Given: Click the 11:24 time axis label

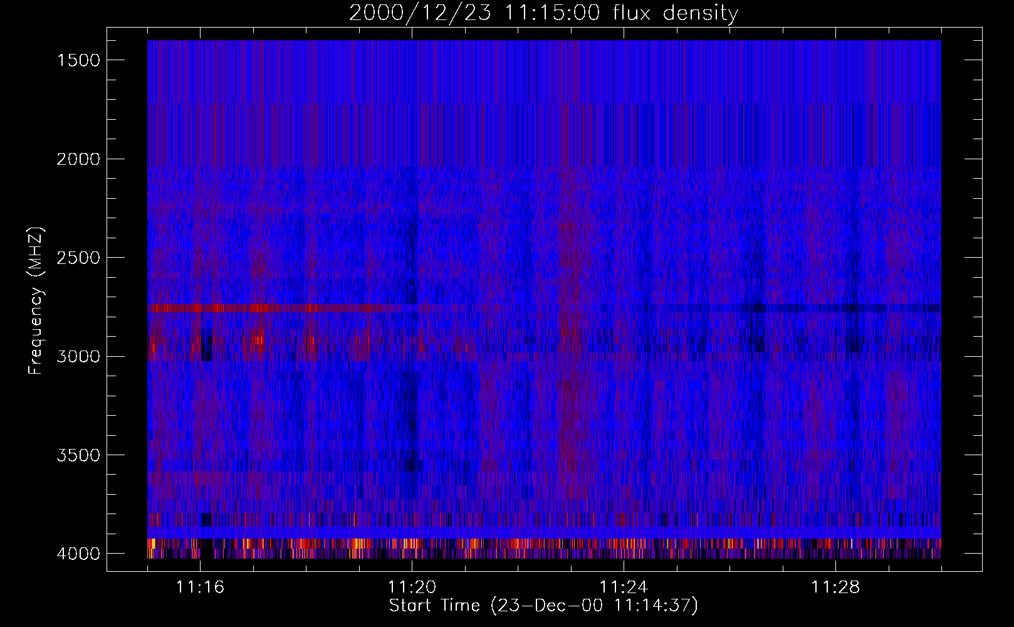Looking at the screenshot, I should point(624,587).
